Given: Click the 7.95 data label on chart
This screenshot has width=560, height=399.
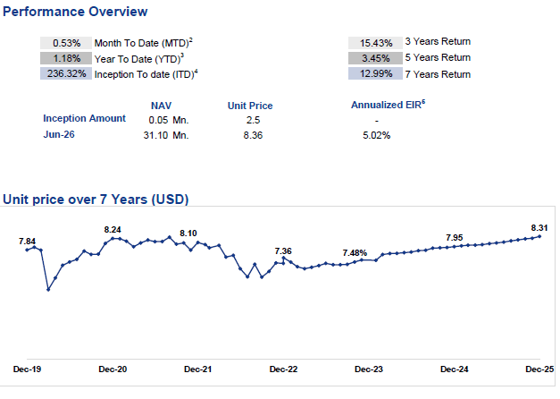Looking at the screenshot, I should pos(455,238).
